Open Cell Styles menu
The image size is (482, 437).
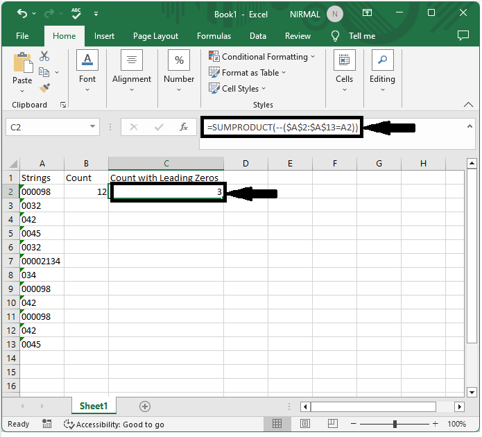coord(237,89)
